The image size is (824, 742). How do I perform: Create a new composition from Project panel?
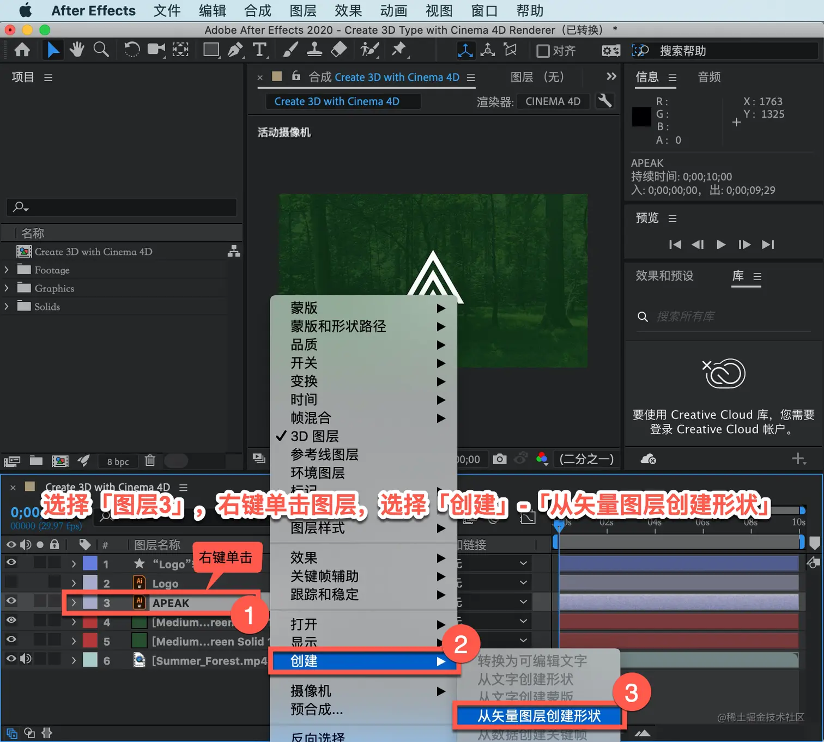(60, 461)
